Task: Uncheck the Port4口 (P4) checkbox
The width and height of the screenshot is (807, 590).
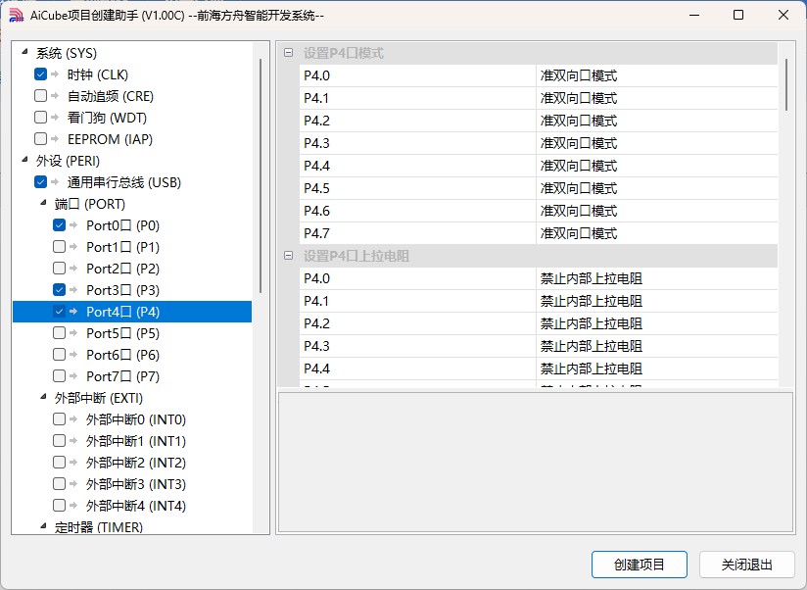Action: pos(59,312)
